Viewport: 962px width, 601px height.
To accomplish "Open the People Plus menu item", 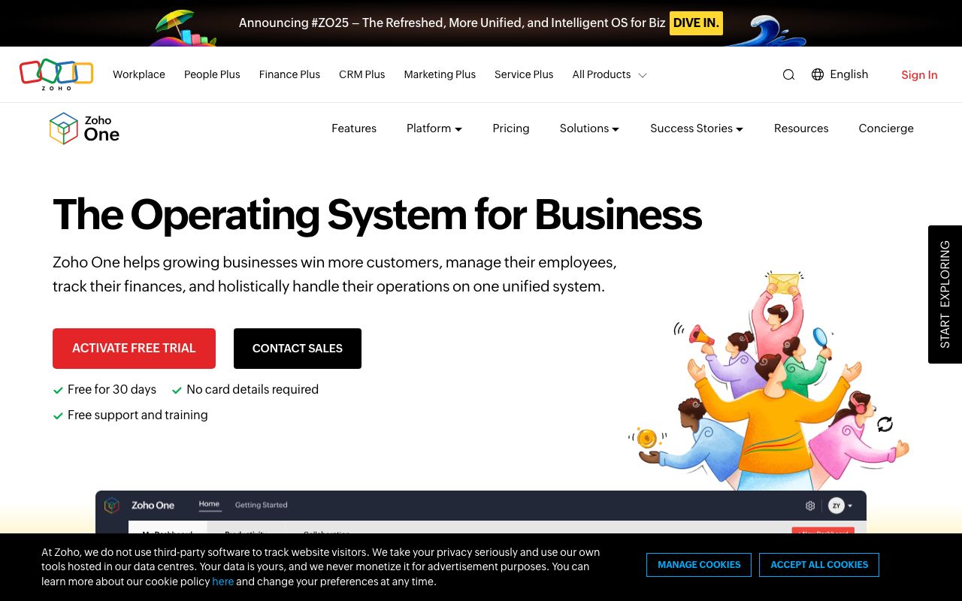I will pyautogui.click(x=212, y=74).
